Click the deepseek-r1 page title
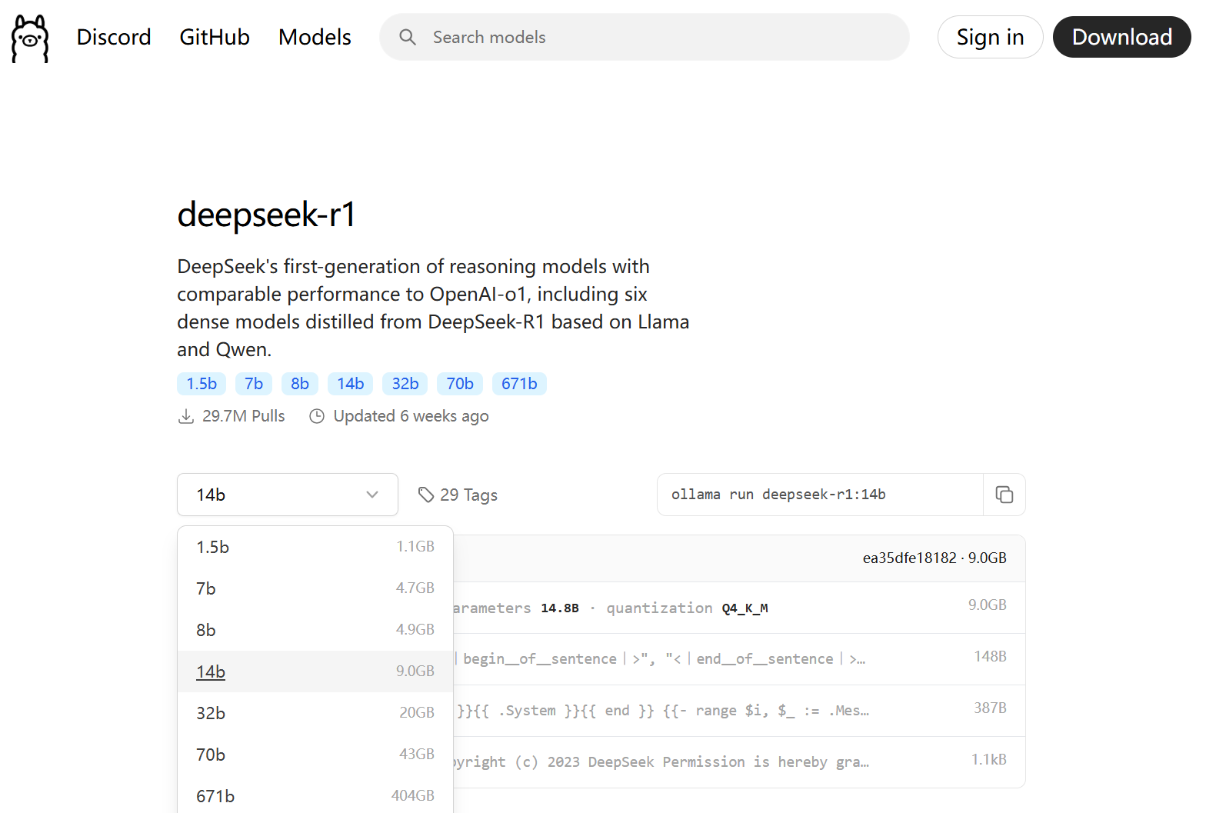 [266, 214]
